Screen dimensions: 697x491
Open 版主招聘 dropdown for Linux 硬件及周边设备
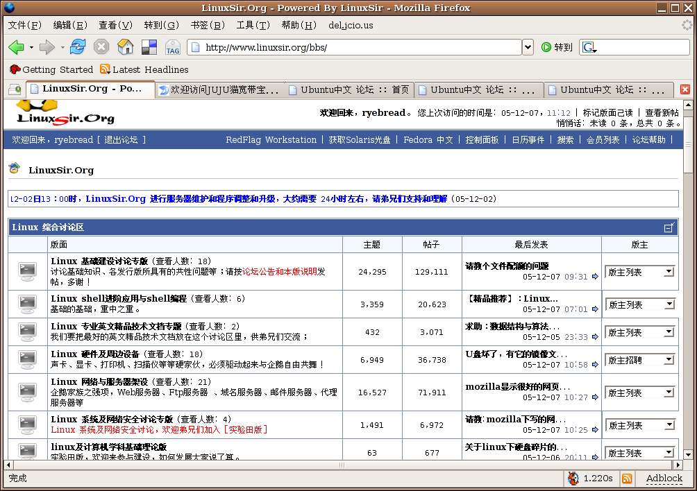(640, 360)
